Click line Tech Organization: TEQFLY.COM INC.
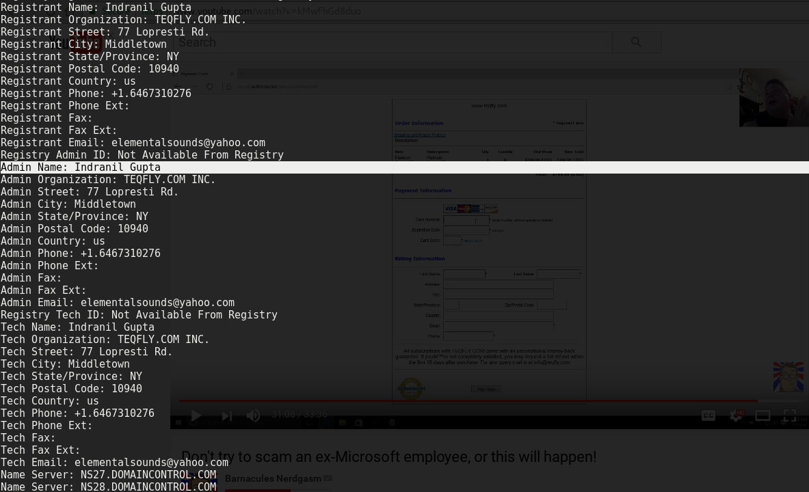The height and width of the screenshot is (492, 809). [x=105, y=340]
